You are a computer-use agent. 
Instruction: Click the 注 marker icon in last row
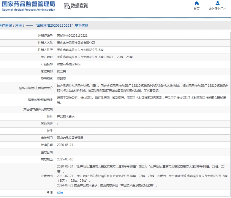click(x=48, y=192)
